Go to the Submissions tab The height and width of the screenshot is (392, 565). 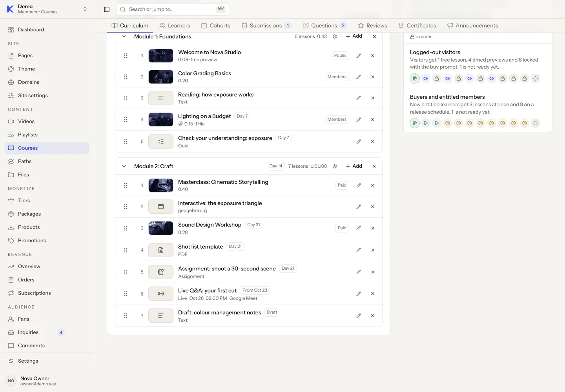coord(266,25)
